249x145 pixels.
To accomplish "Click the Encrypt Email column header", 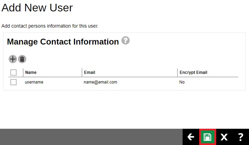I will (193, 72).
